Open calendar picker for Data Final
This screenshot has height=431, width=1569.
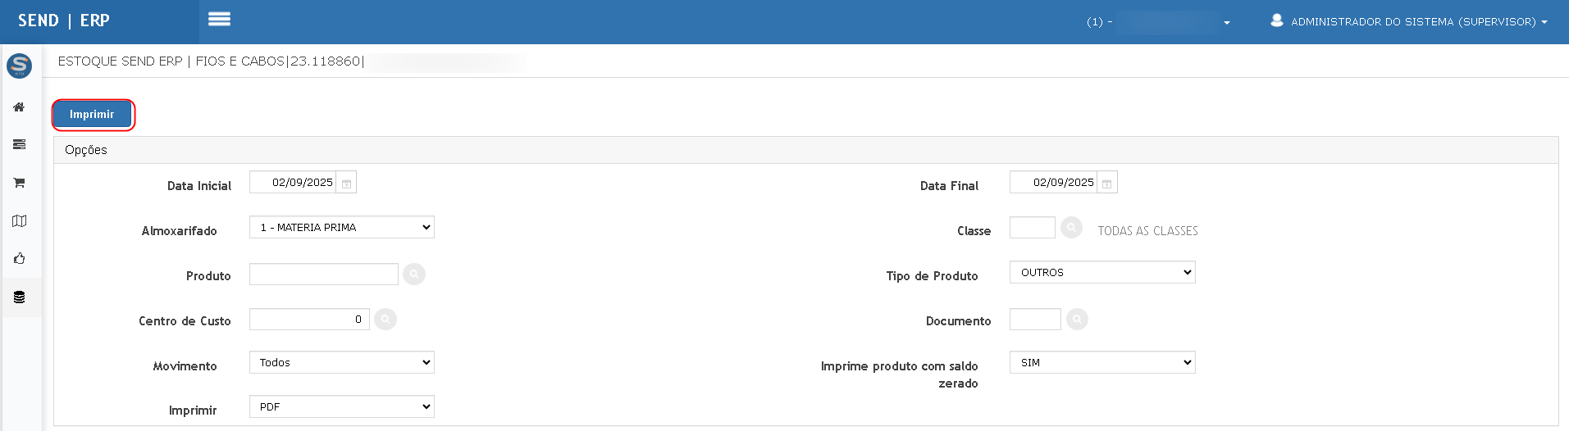click(x=1107, y=184)
